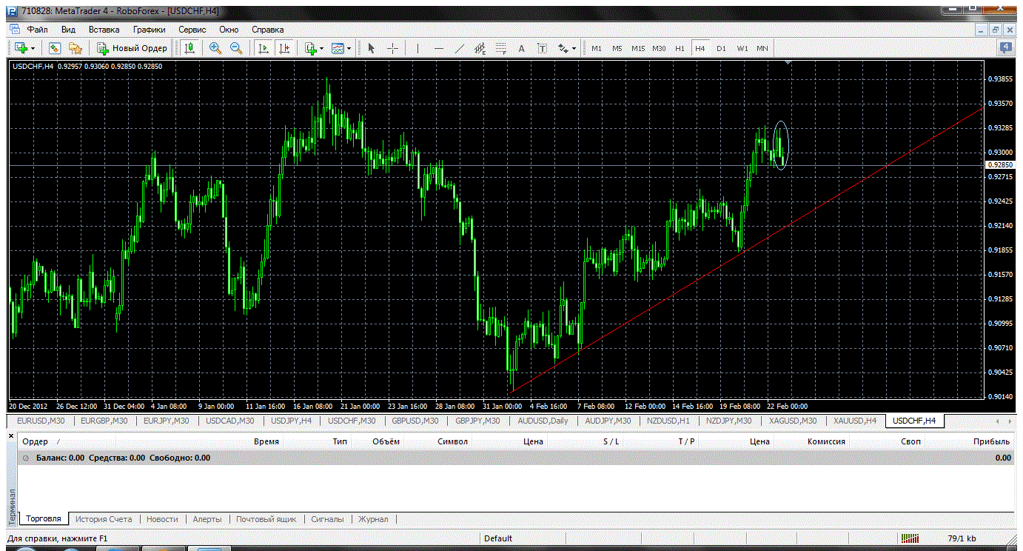Switch to the XAUUSD,H4 chart tab
Viewport: 1023px width, 551px height.
click(x=855, y=421)
